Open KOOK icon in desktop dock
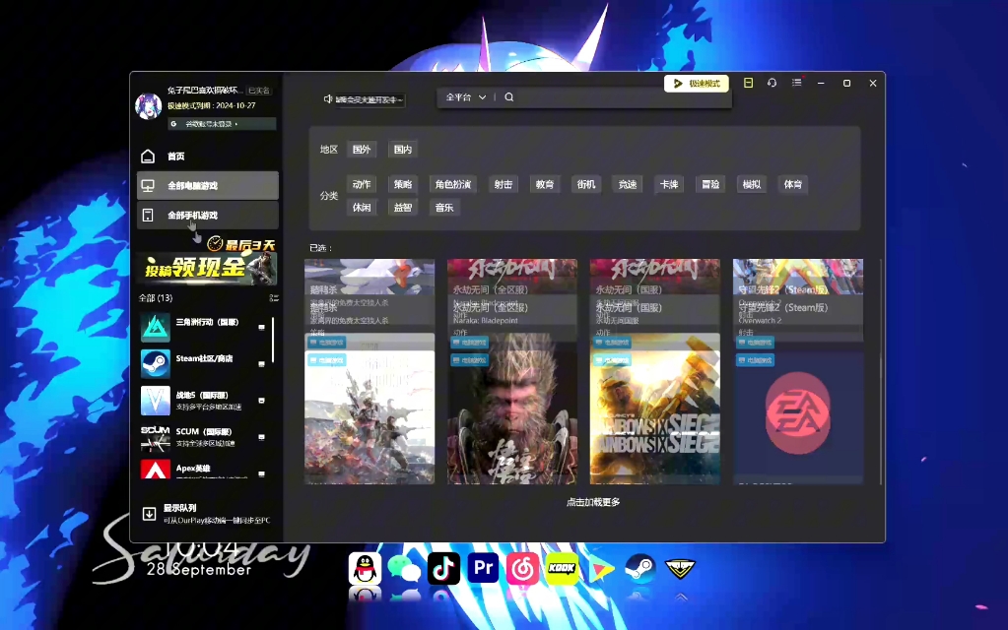1008x630 pixels. coord(562,568)
